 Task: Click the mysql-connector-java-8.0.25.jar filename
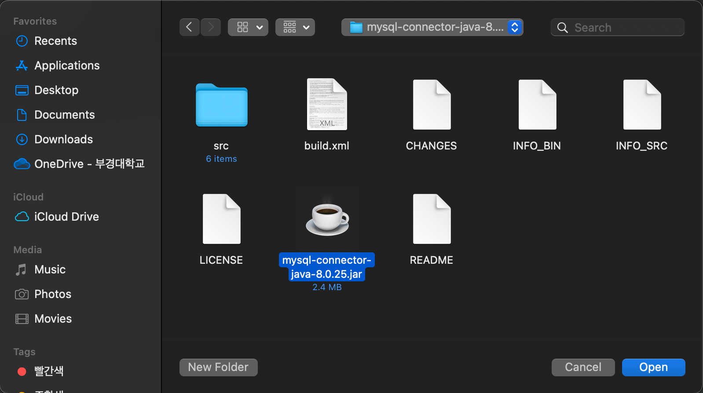pyautogui.click(x=327, y=267)
